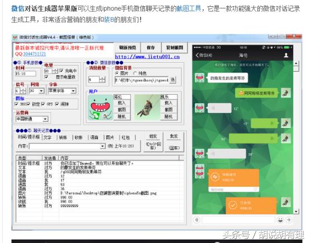The height and width of the screenshot is (243, 310).
Task: Click the 我发 send-as-me button
Action: point(174,142)
